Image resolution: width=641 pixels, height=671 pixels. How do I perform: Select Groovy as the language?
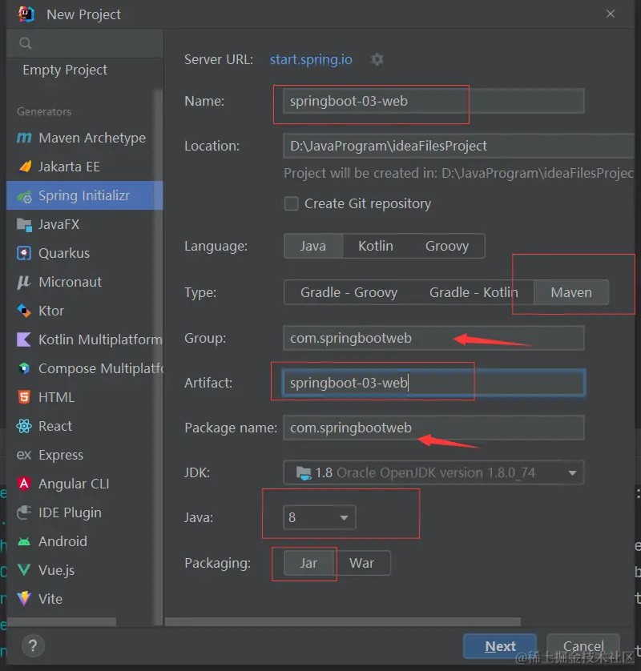click(447, 246)
